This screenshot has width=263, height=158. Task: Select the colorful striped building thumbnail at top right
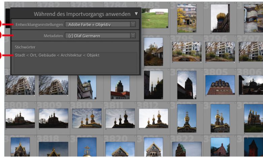[253, 18]
